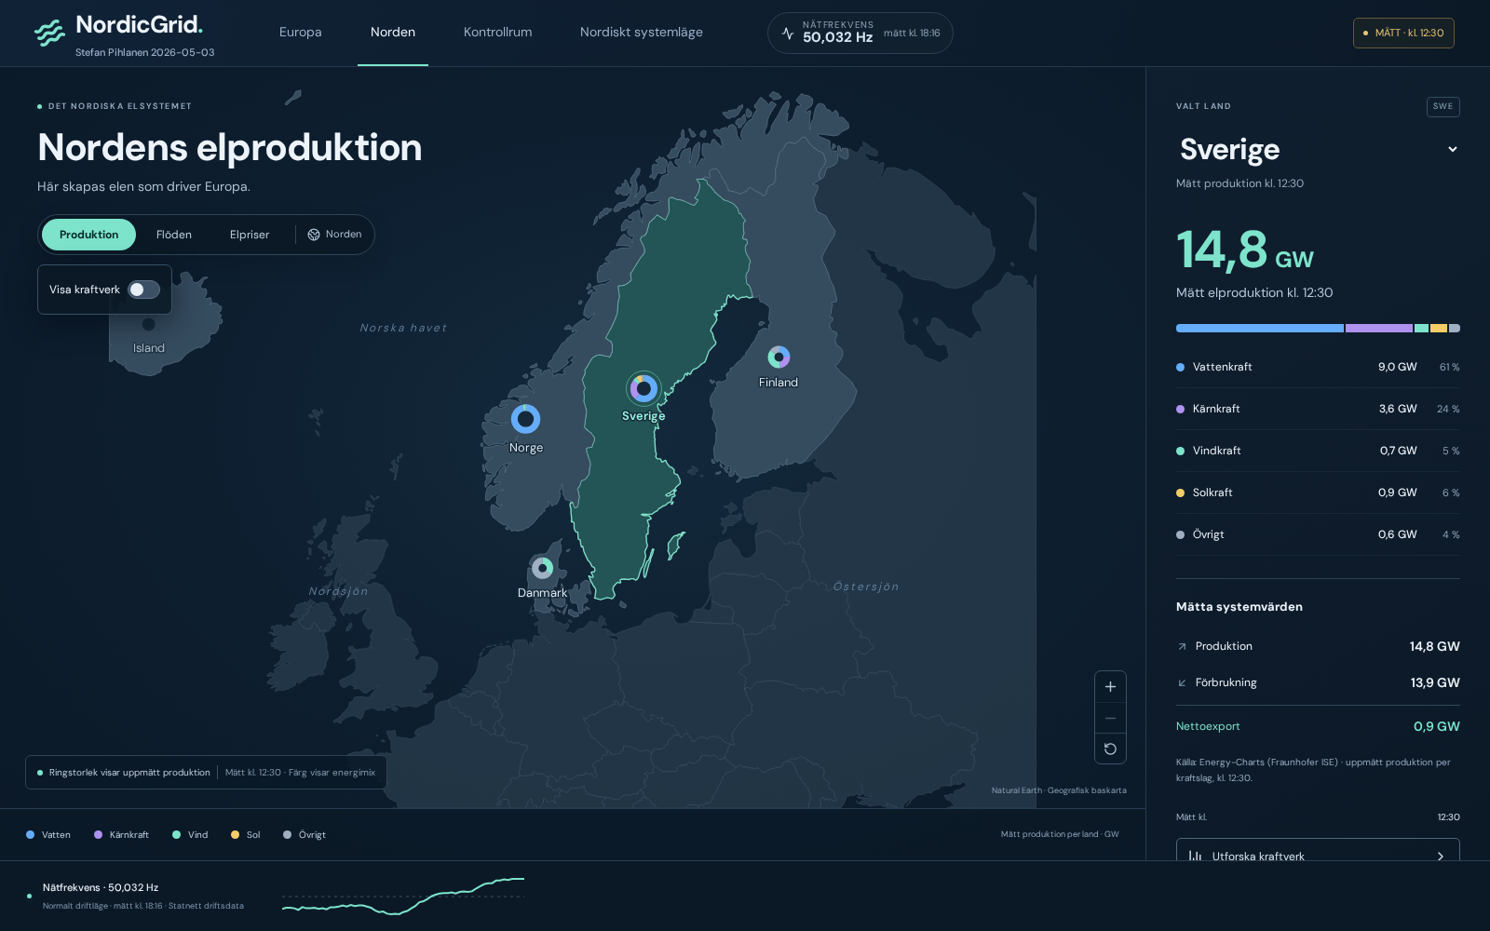Click the MÄTT kl. 12:30 status badge
This screenshot has width=1490, height=931.
click(1403, 33)
